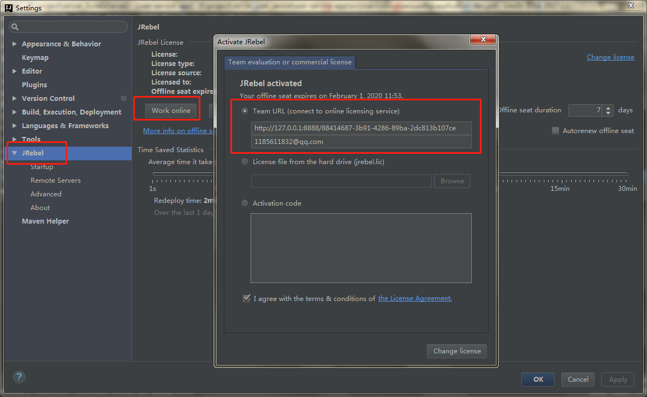647x397 pixels.
Task: Click the project-level icon beside Version Control
Action: [x=123, y=99]
